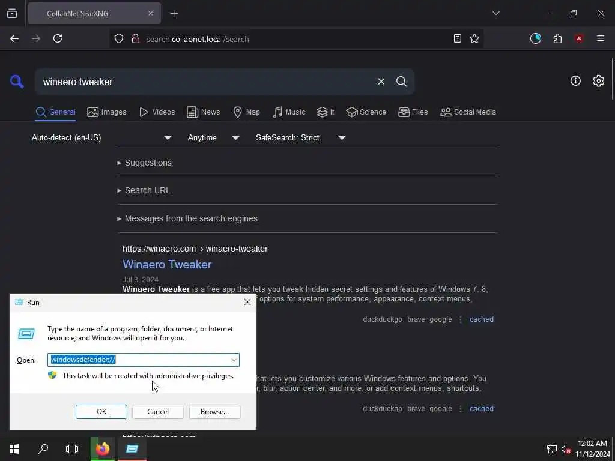615x461 pixels.
Task: Go back with browser back arrow
Action: point(14,38)
